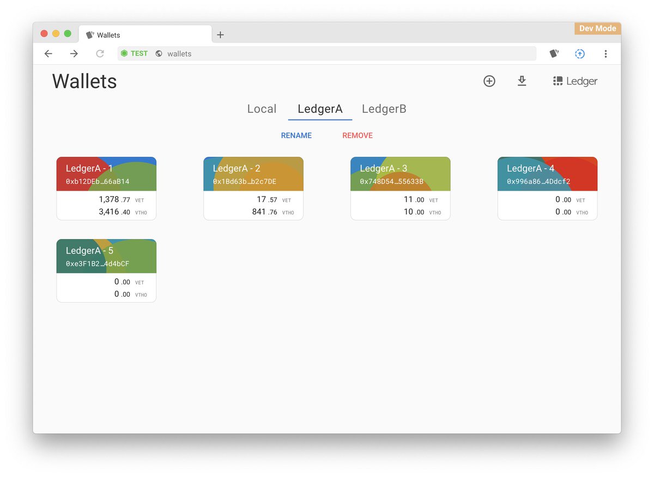This screenshot has height=477, width=654.
Task: Click the browser forward arrow
Action: (74, 53)
